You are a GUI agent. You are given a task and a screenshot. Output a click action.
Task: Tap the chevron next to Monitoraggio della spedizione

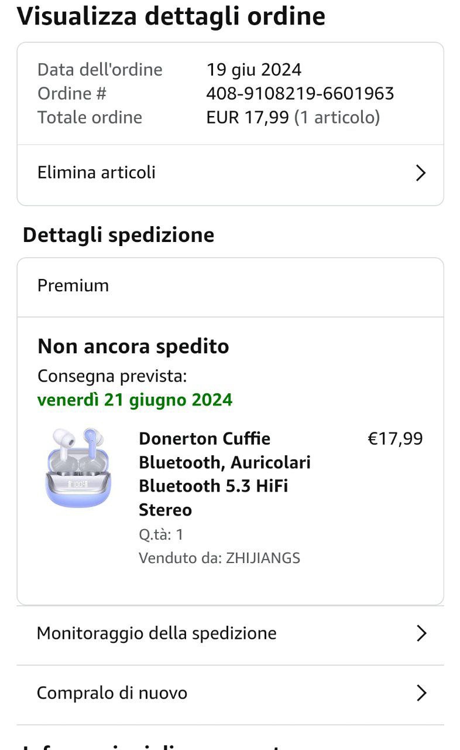tap(421, 633)
